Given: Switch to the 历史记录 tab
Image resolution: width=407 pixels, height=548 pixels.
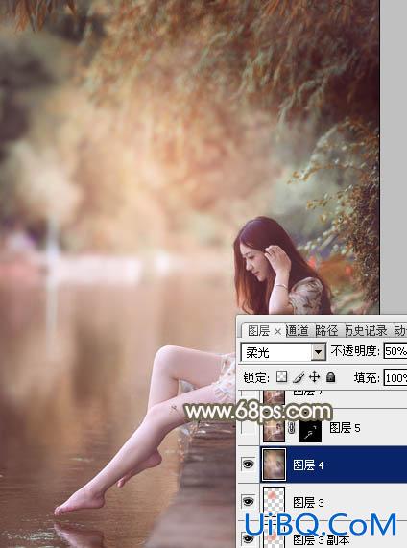Looking at the screenshot, I should point(366,330).
